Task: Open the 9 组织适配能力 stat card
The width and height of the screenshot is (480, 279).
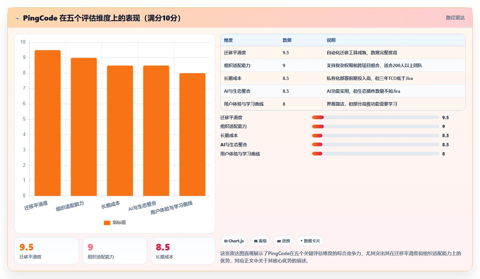Action: [115, 251]
